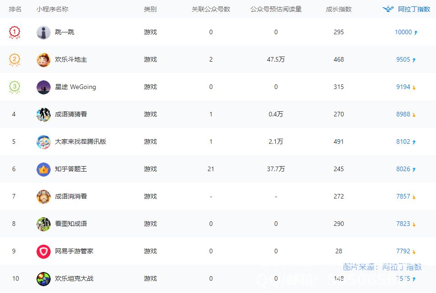Click the 排名 column header

[15, 9]
